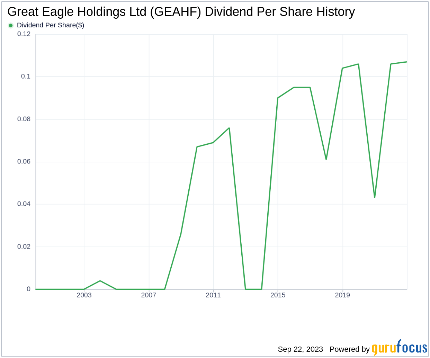
Task: Click the 0.12 y-axis value
Action: point(24,34)
